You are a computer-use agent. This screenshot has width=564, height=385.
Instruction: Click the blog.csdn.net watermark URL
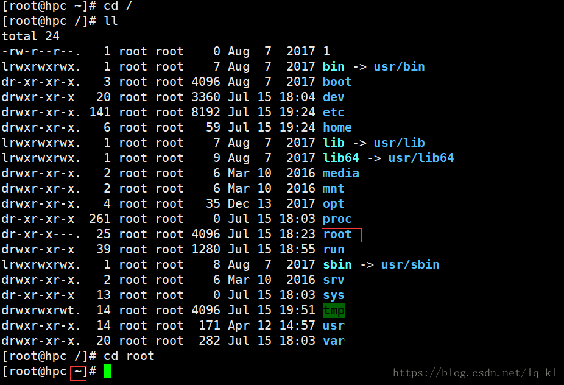(x=474, y=373)
